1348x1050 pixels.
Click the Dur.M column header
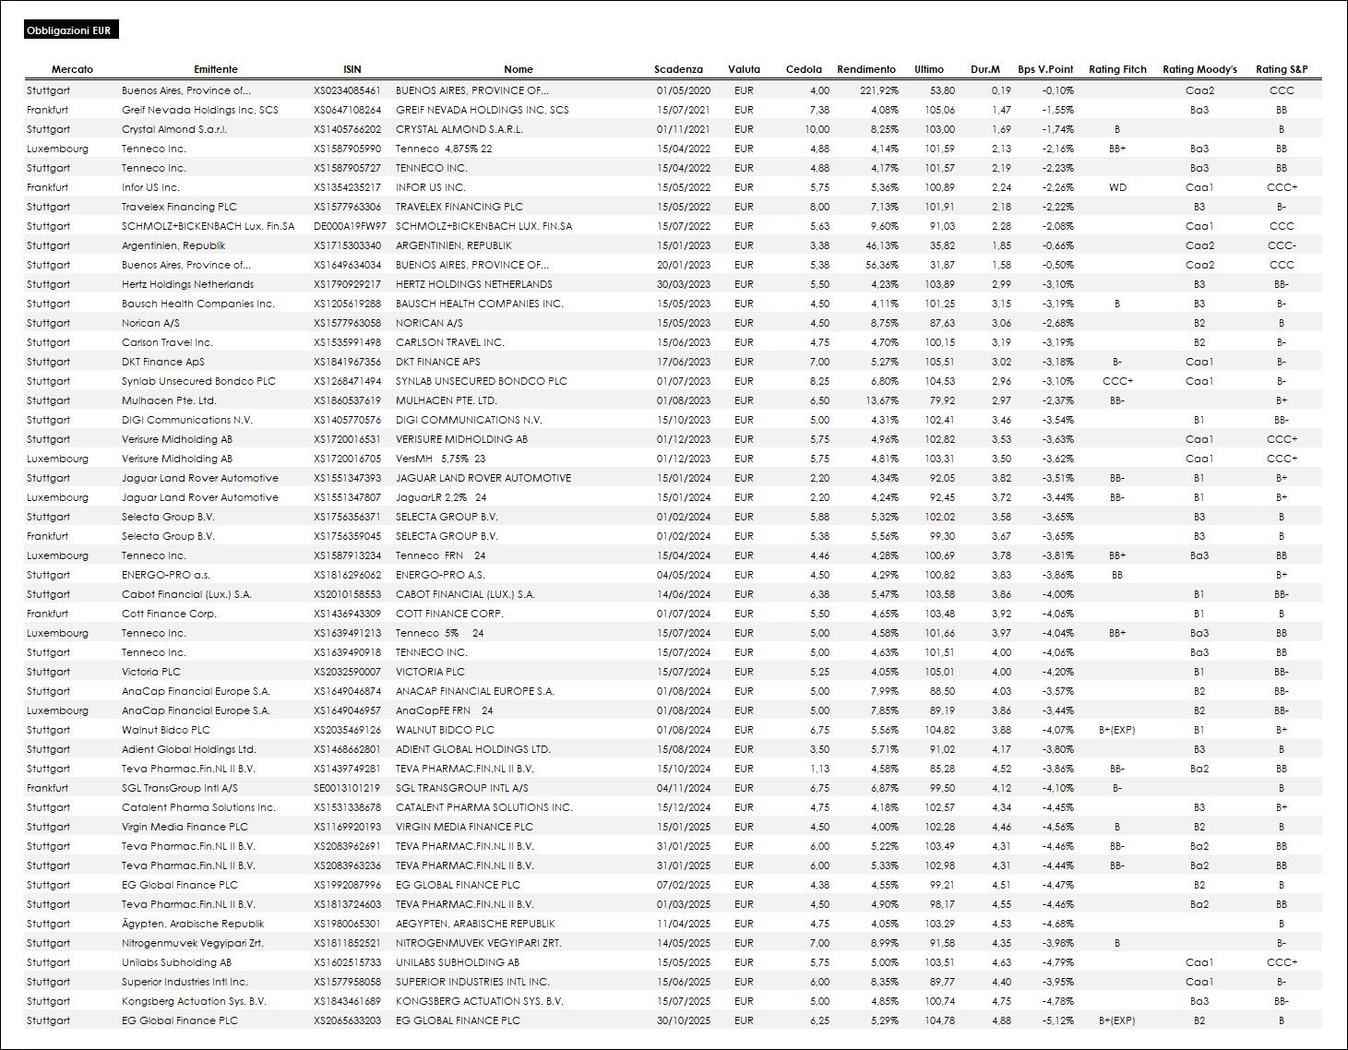(x=985, y=69)
